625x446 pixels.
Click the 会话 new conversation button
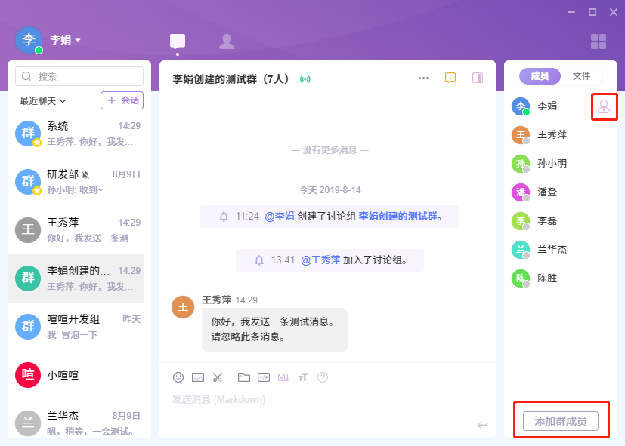(122, 100)
